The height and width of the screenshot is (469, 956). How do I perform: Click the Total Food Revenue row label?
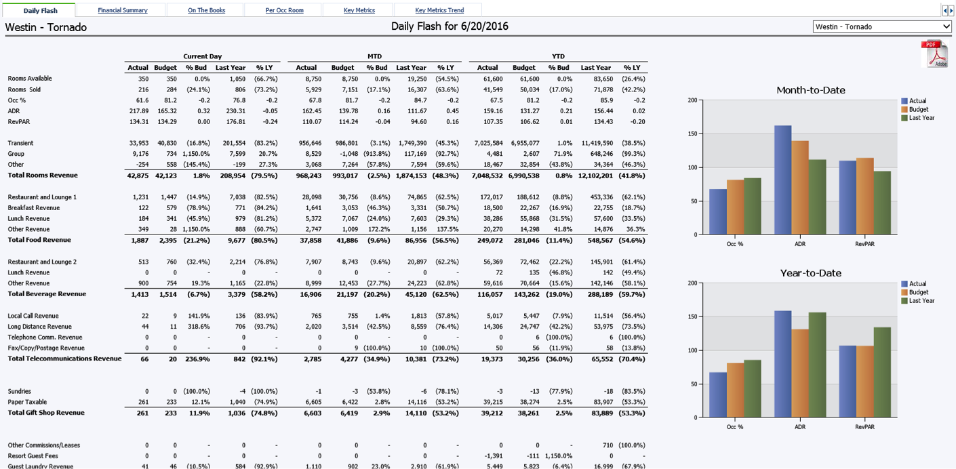(39, 240)
